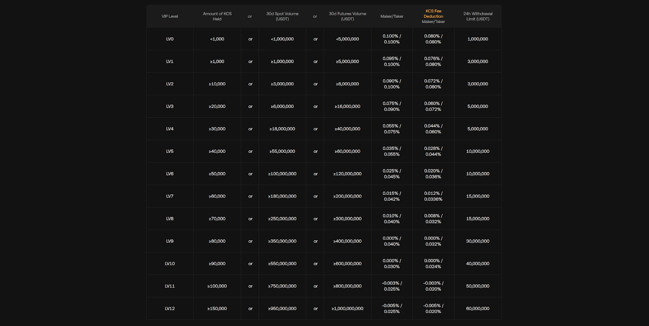
Task: Click Maker/Taker fee 0.035% / 0.055%
Action: (x=392, y=151)
